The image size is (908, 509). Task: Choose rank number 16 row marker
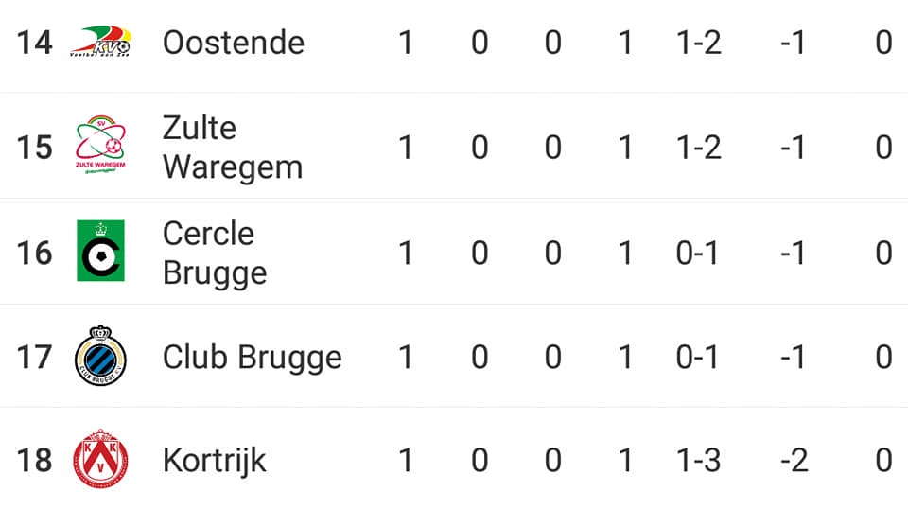[35, 253]
